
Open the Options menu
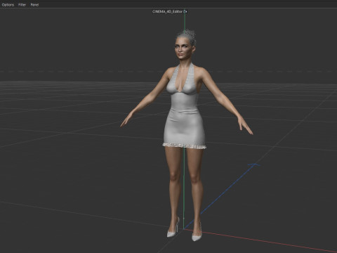[x=8, y=5]
